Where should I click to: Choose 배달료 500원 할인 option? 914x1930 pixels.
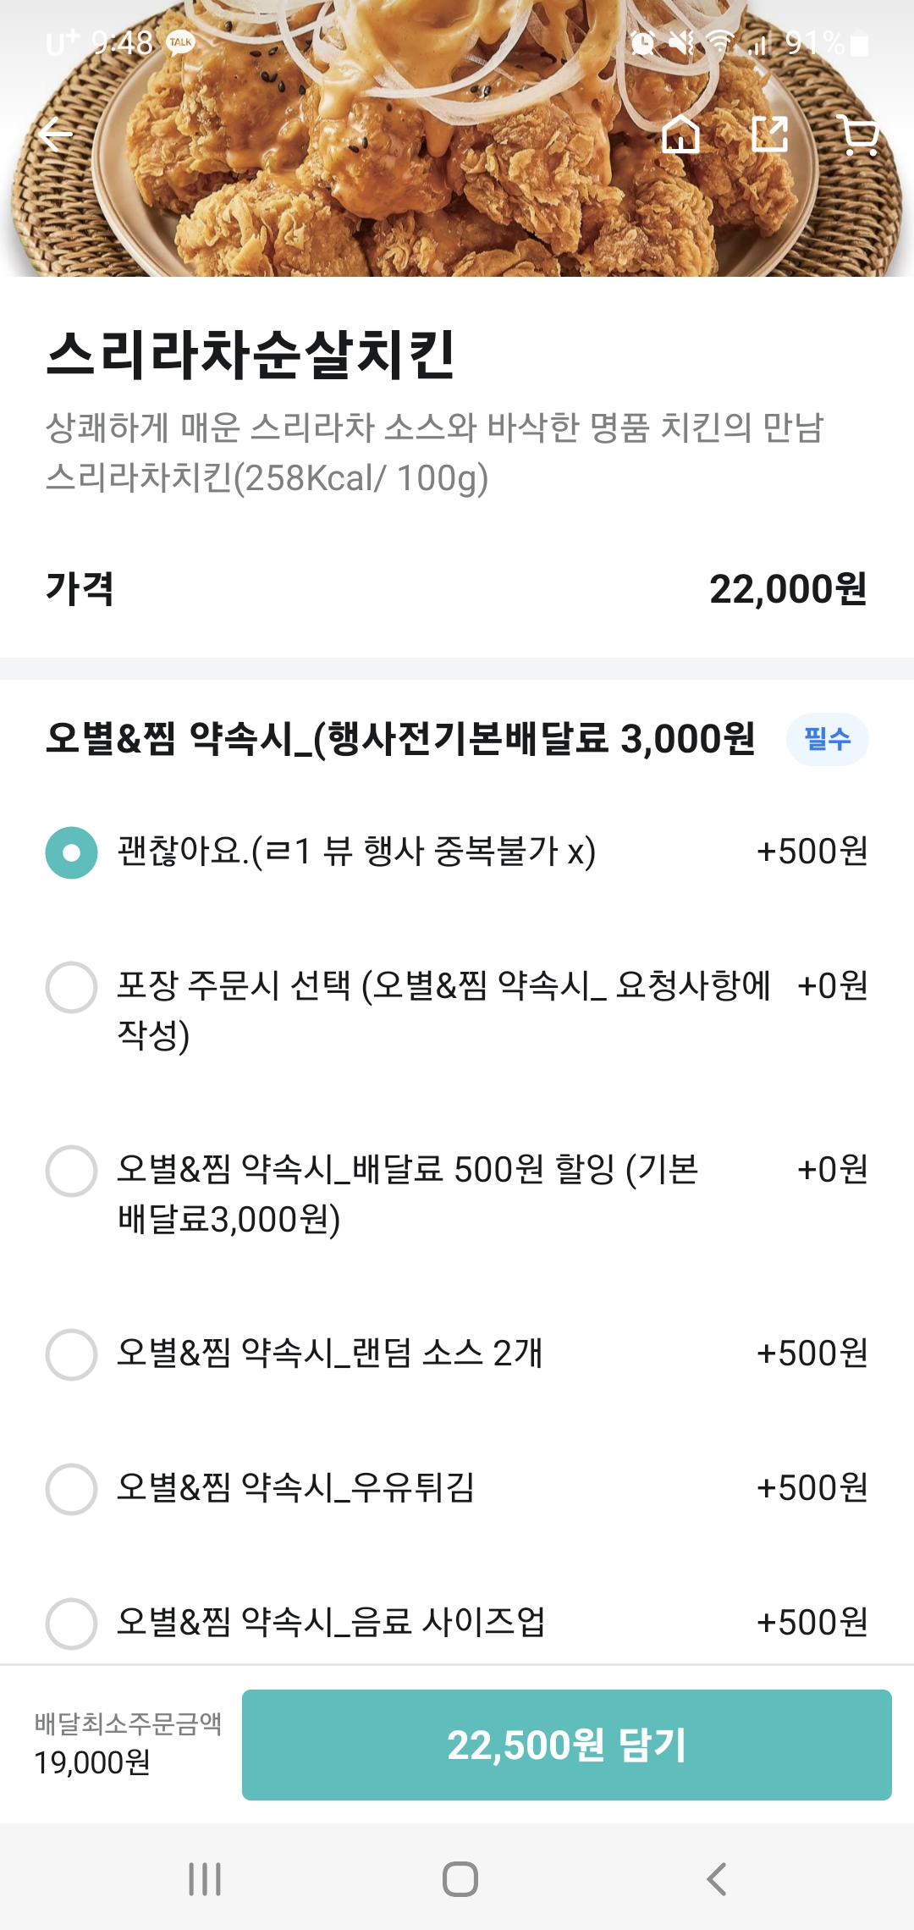click(x=72, y=1171)
